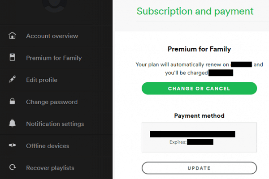The width and height of the screenshot is (269, 179).
Task: Choose Recover playlists from the sidebar
Action: (x=50, y=168)
